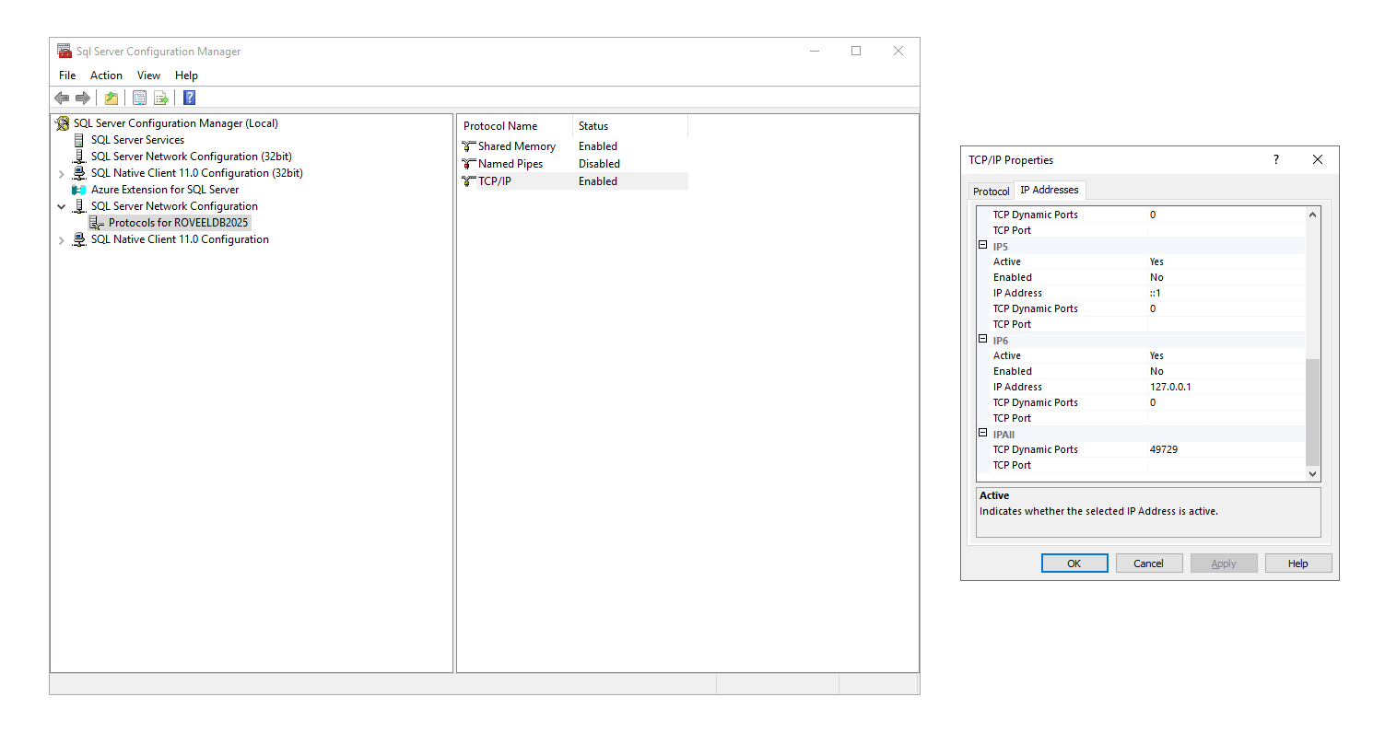Click the SQL Server Network Configuration (32bit) icon
This screenshot has height=732, width=1385.
(79, 157)
